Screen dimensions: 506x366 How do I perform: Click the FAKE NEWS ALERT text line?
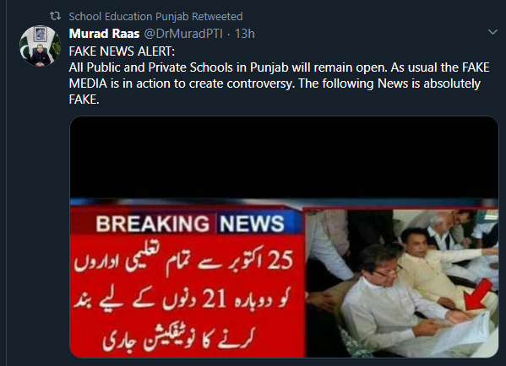(122, 51)
